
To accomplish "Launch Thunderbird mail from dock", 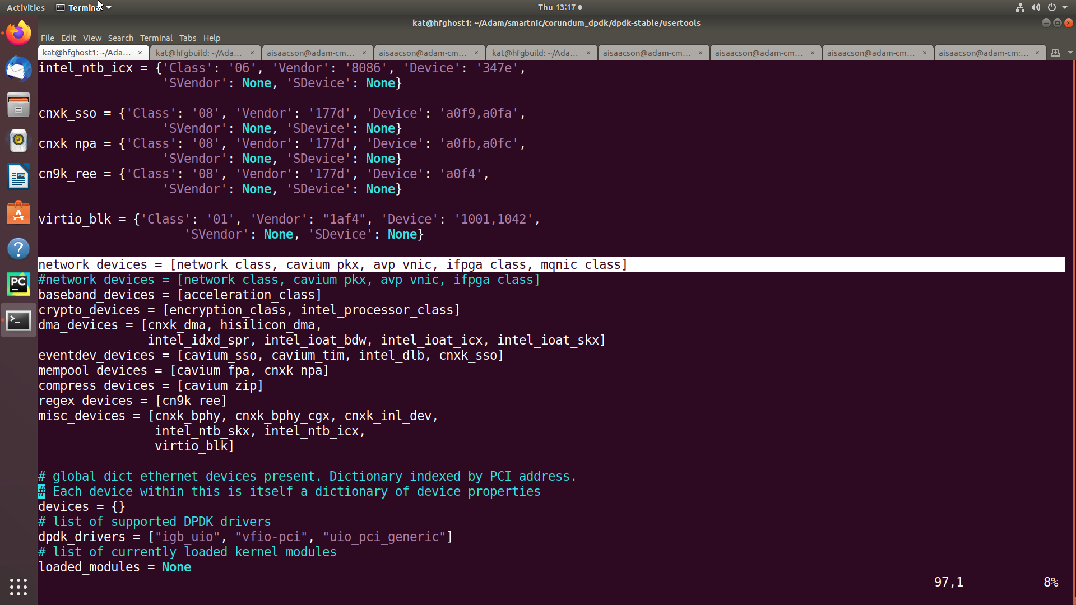I will pos(18,69).
